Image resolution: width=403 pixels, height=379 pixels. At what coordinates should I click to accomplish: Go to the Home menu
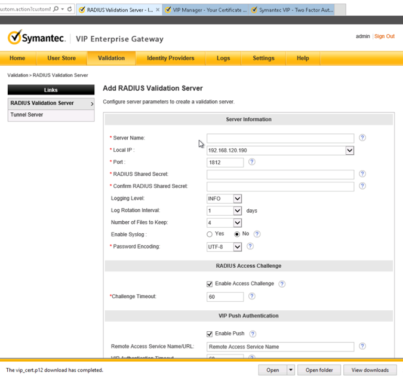17,58
